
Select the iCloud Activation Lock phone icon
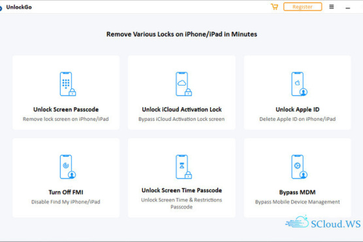(184, 84)
